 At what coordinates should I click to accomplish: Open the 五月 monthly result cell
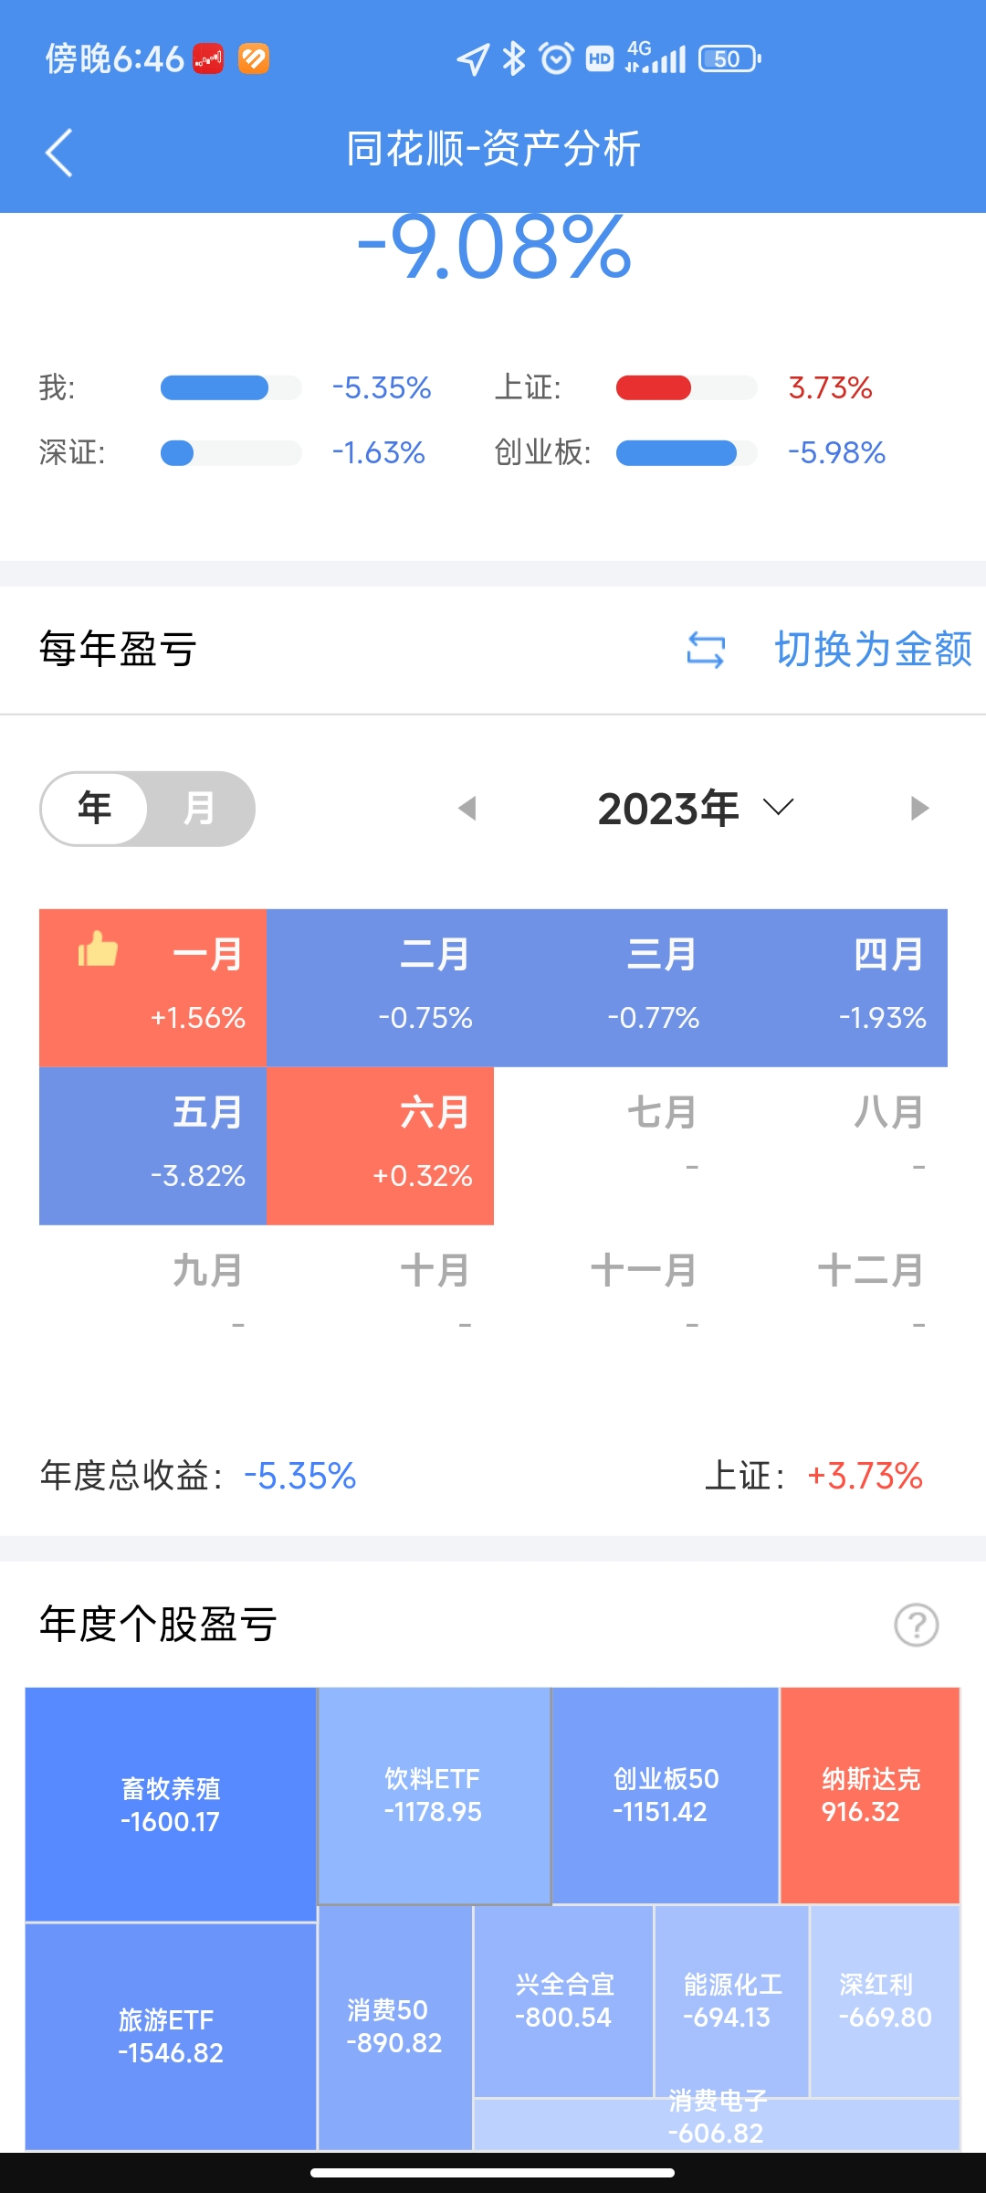[152, 1146]
